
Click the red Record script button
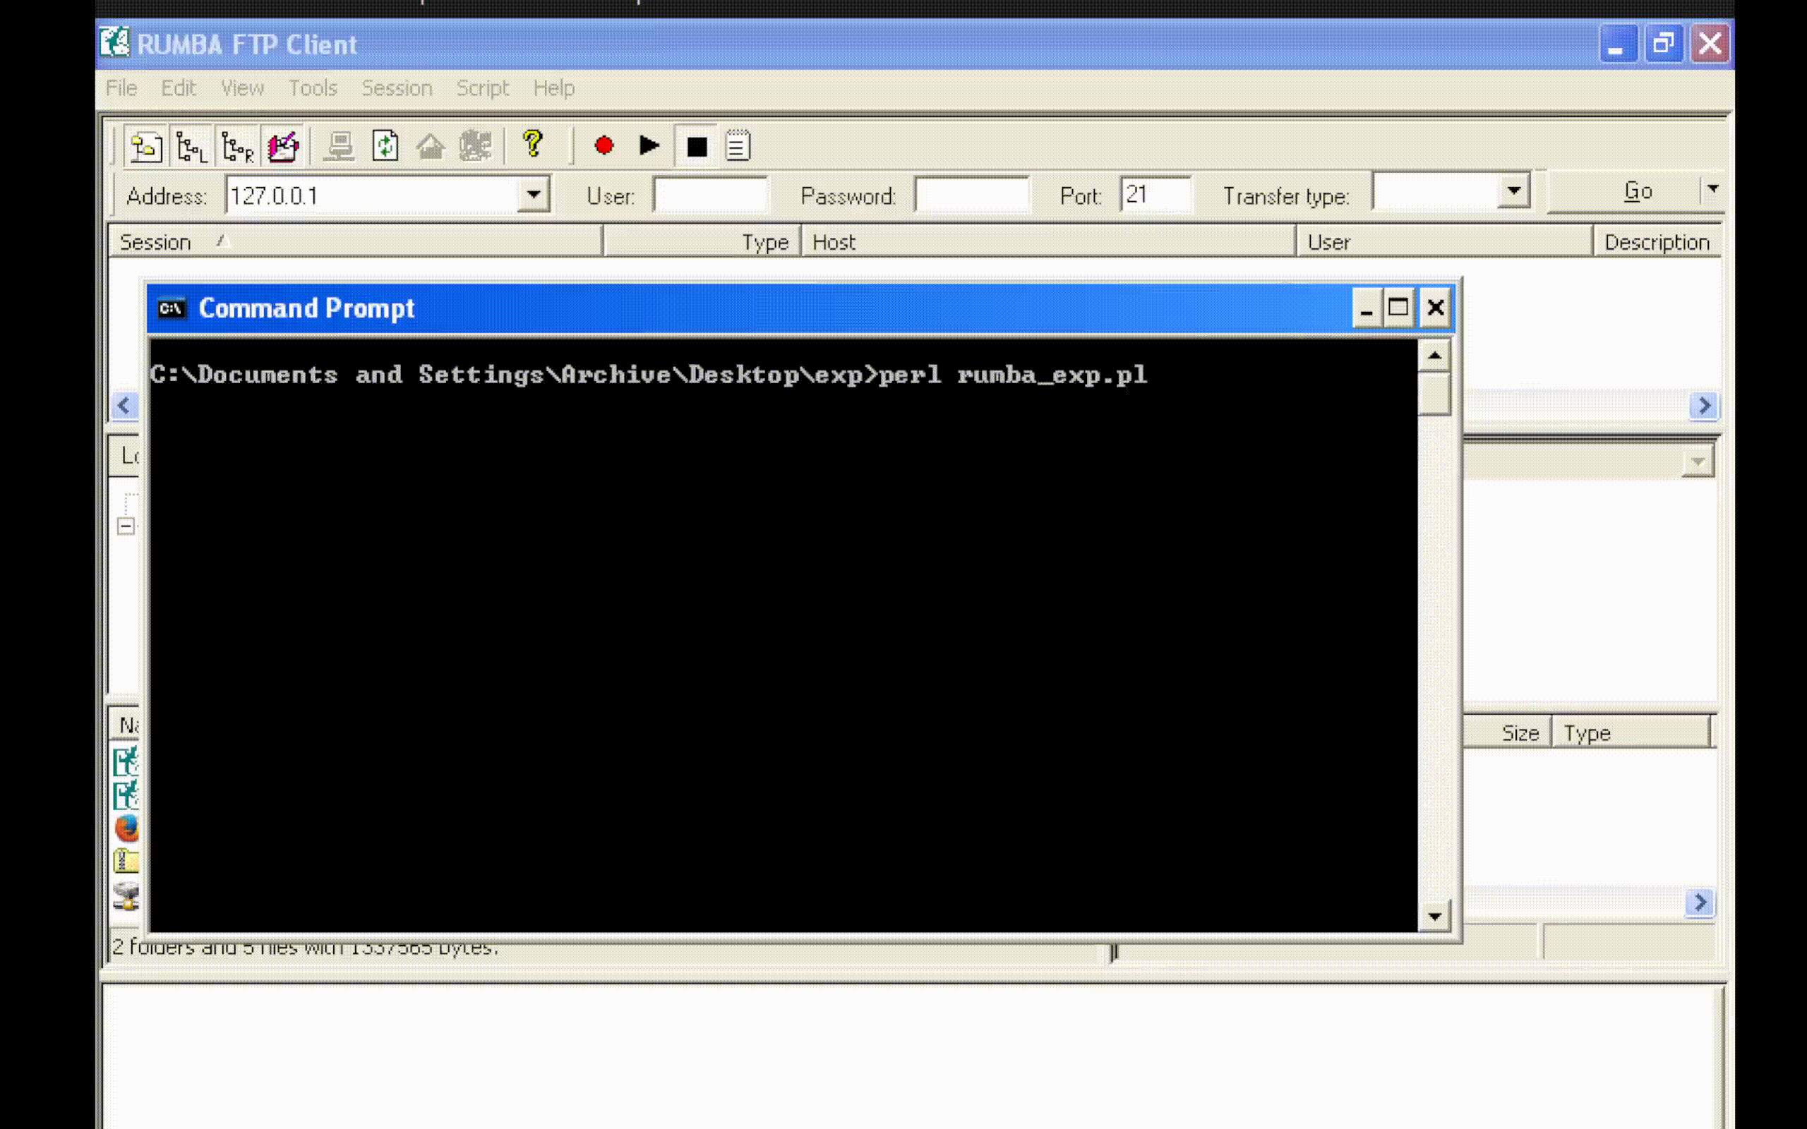click(x=604, y=145)
